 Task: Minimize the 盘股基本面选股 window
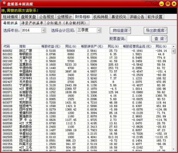(x=162, y=4)
